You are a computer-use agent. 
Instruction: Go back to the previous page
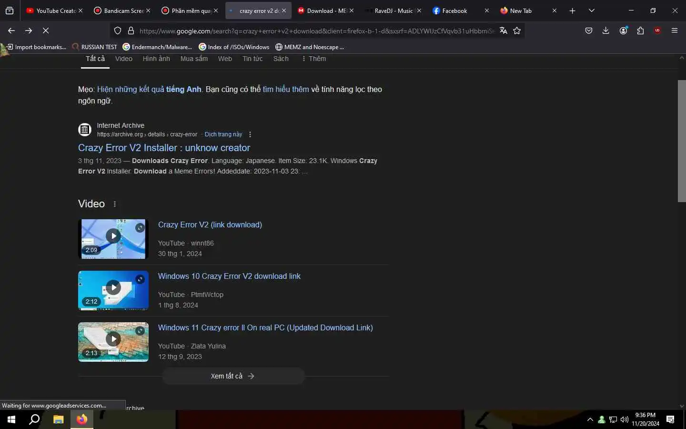11,31
